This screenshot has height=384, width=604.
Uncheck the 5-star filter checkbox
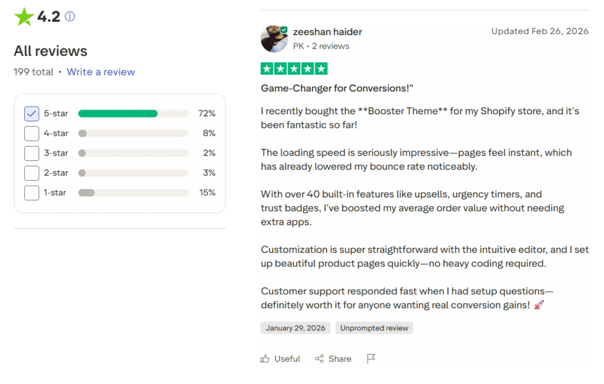31,113
